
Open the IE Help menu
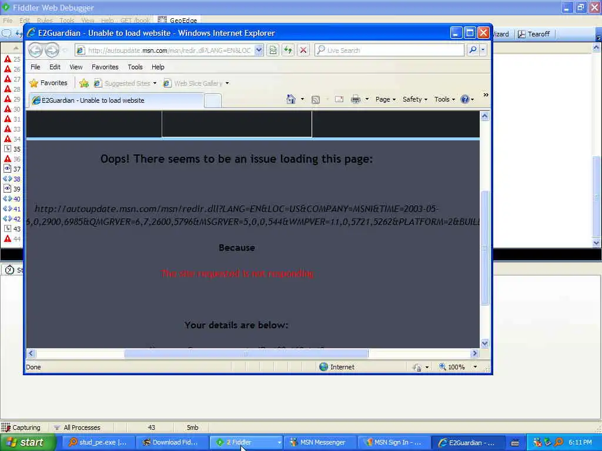(x=158, y=67)
